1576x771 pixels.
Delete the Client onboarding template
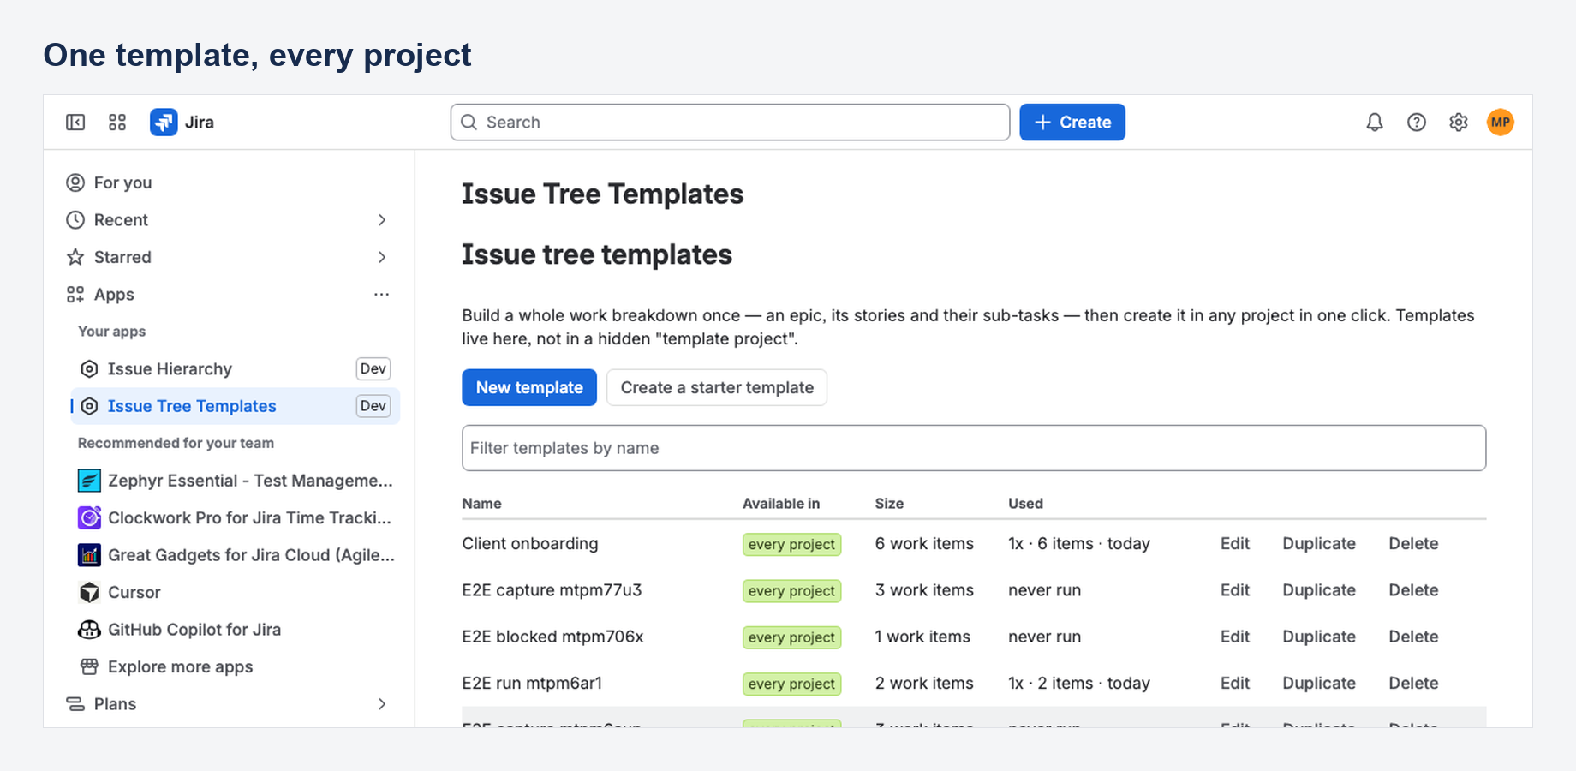pos(1413,544)
